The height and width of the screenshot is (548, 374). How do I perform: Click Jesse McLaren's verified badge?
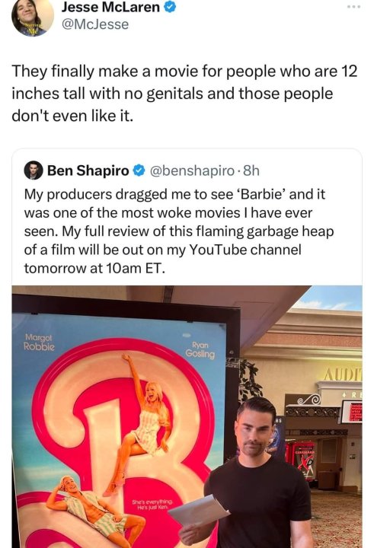170,7
